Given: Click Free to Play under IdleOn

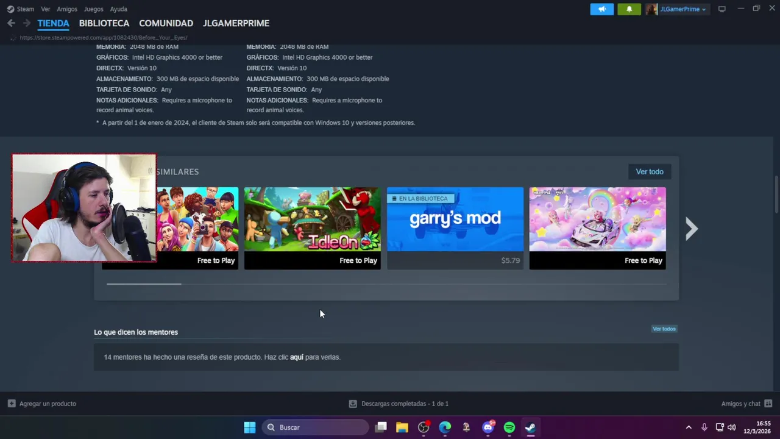Looking at the screenshot, I should point(358,260).
